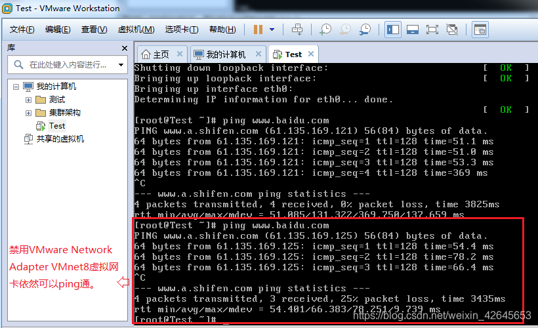Click the library search input field

click(68, 64)
